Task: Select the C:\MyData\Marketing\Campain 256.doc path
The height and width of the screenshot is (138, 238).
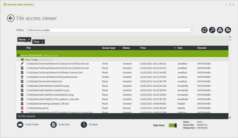Action: click(48, 104)
